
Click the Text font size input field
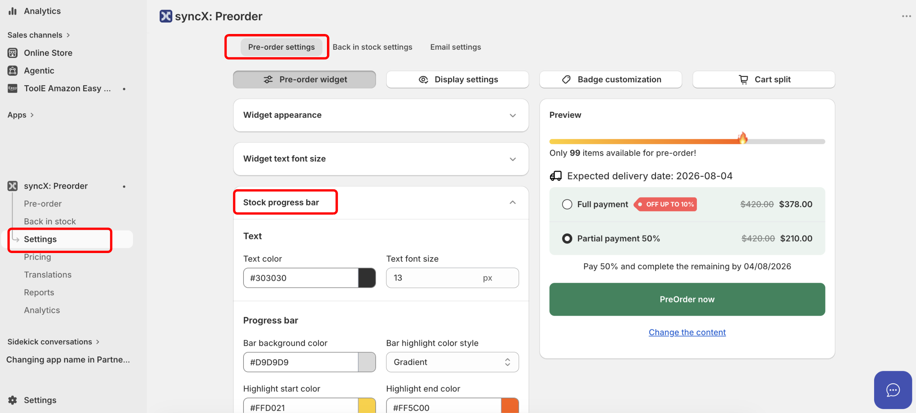452,278
